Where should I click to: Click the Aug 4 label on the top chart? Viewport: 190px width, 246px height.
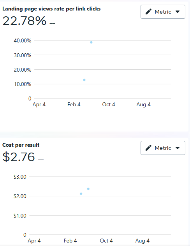point(143,104)
